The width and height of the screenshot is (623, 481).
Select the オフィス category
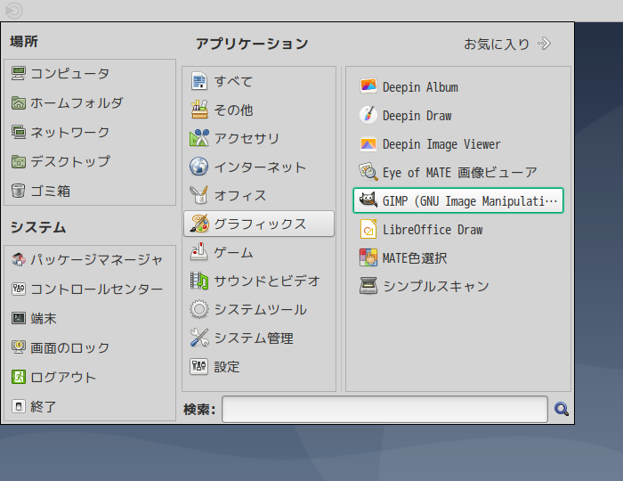pos(259,195)
